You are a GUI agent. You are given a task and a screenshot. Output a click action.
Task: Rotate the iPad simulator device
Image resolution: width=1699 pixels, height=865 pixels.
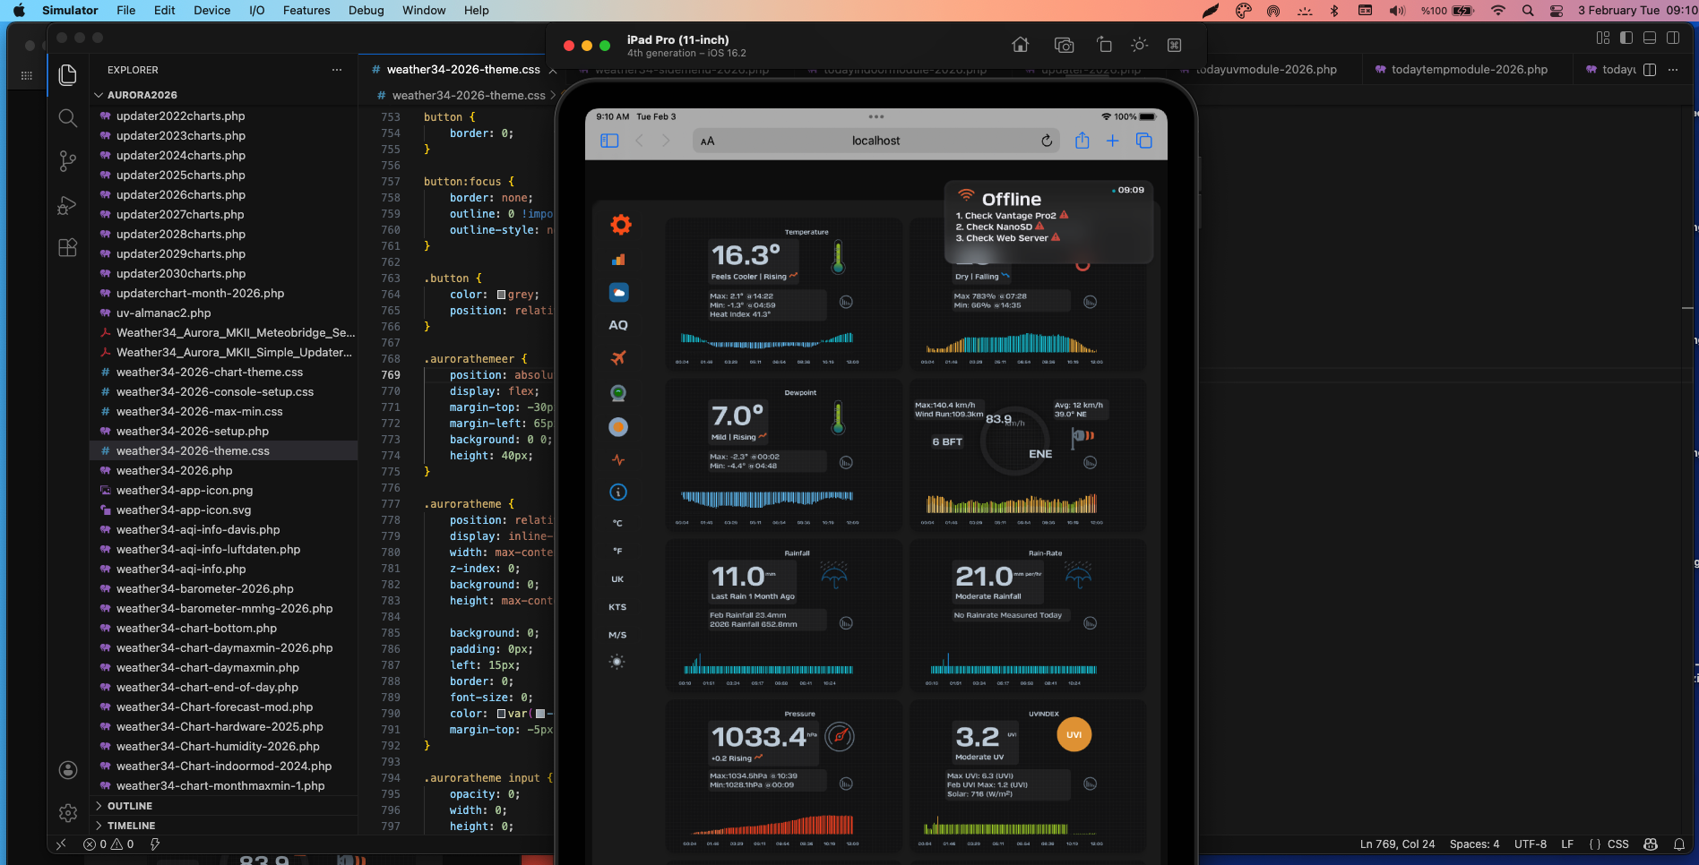(x=1104, y=46)
